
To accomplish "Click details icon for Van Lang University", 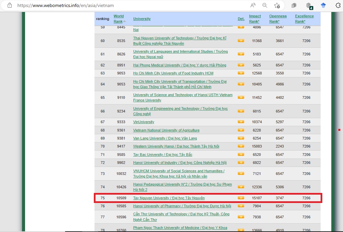I will click(241, 138).
